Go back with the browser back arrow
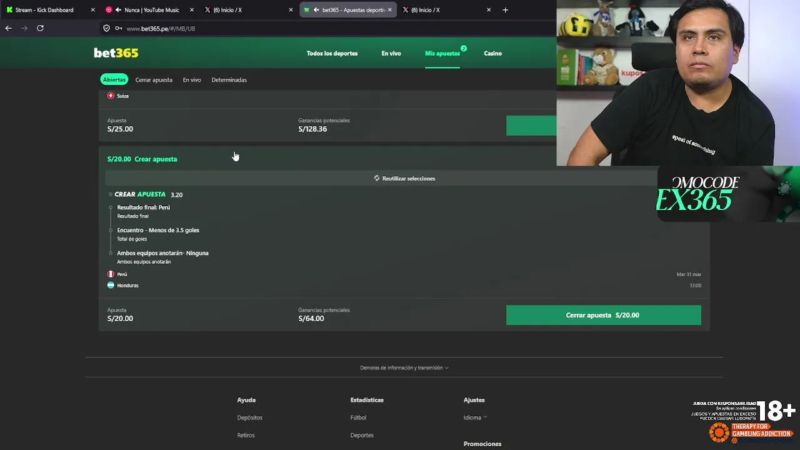This screenshot has height=450, width=800. pos(8,28)
